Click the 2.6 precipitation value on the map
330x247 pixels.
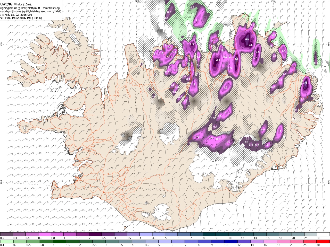point(251,45)
